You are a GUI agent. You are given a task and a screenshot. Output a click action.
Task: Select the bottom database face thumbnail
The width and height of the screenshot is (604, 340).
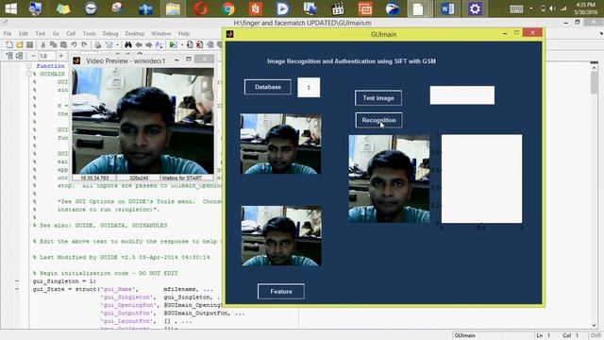click(281, 236)
